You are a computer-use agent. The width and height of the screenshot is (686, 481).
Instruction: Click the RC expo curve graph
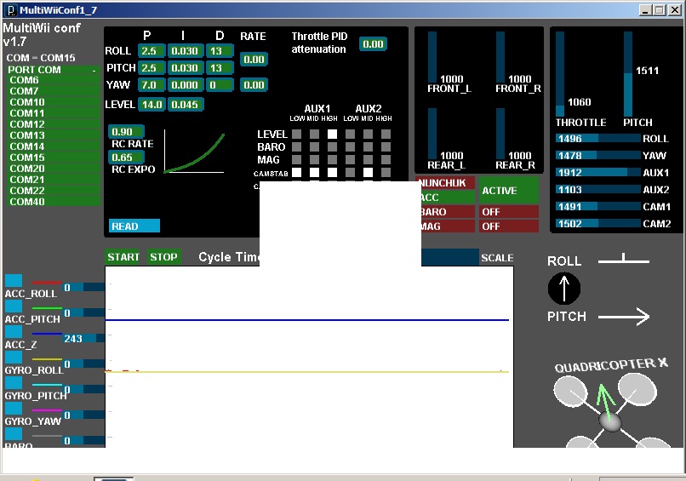pos(194,152)
